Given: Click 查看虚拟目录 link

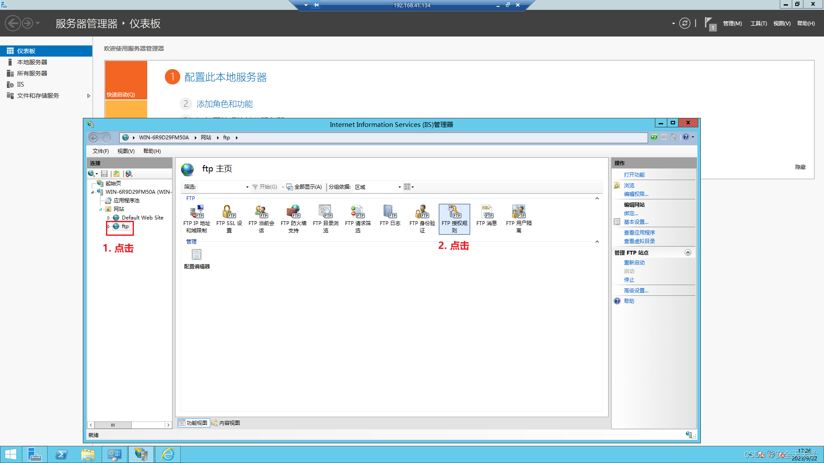Looking at the screenshot, I should (639, 241).
